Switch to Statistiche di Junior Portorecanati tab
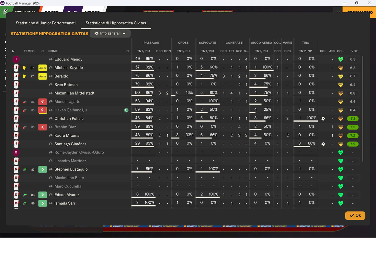 point(46,23)
